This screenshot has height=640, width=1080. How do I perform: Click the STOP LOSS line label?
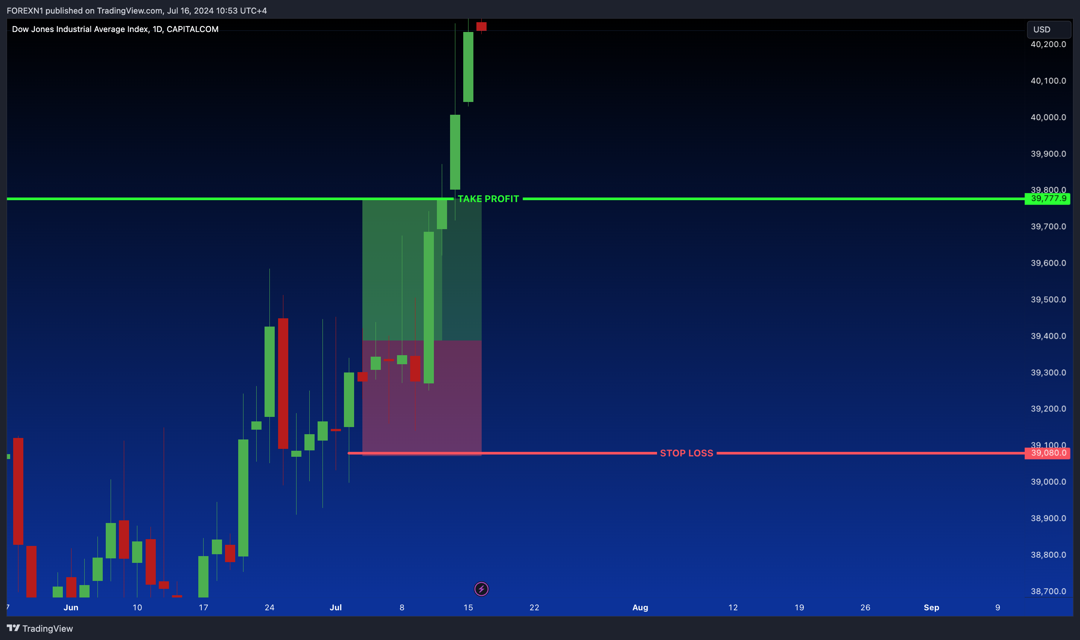tap(687, 453)
